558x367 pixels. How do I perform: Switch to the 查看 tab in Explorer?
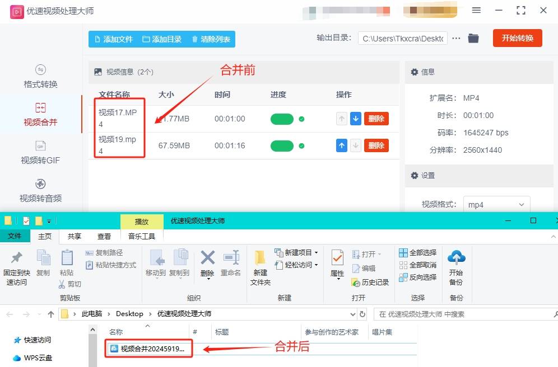pos(104,236)
